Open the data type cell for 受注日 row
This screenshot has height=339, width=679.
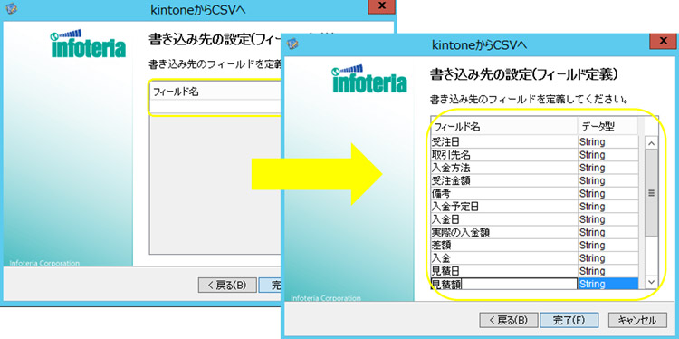pos(607,141)
